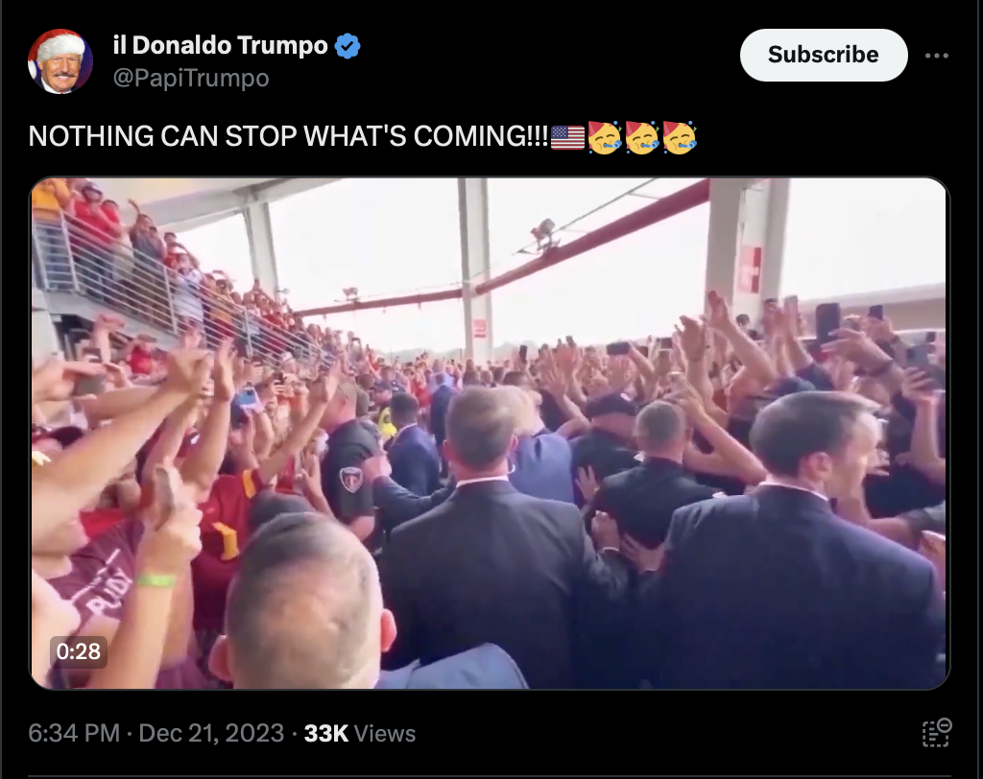Click the Subscribe button
983x779 pixels.
pyautogui.click(x=823, y=55)
